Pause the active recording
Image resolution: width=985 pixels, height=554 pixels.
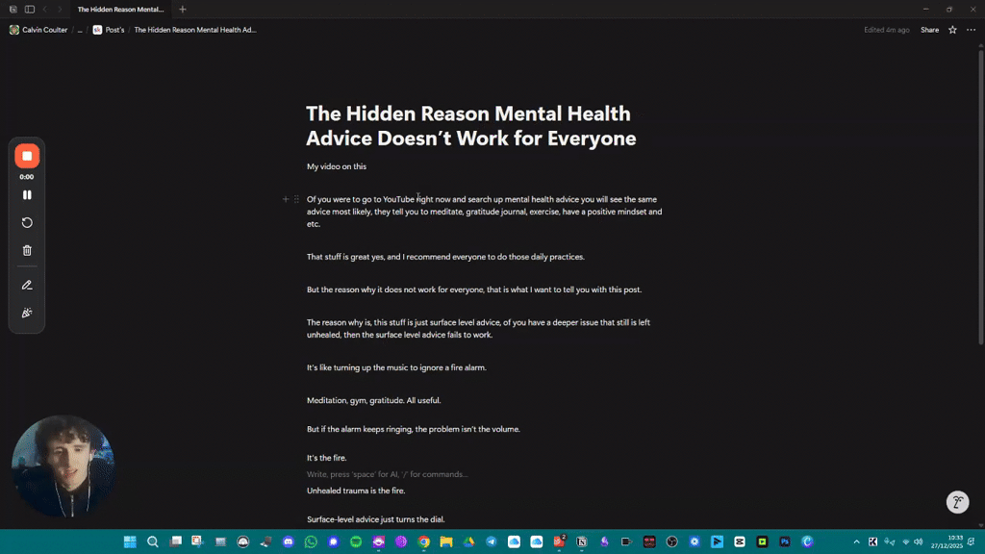27,195
